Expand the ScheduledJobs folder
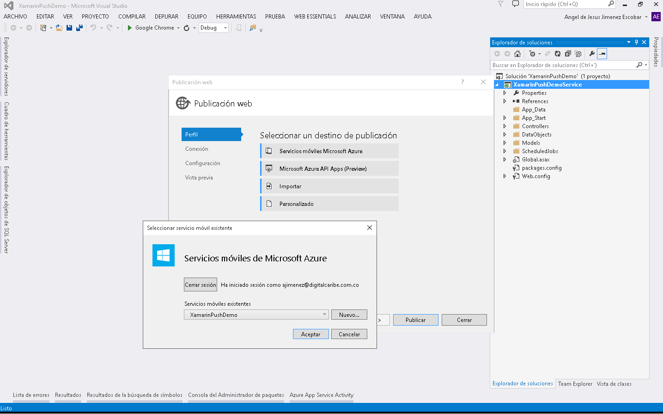The height and width of the screenshot is (414, 663). [505, 151]
